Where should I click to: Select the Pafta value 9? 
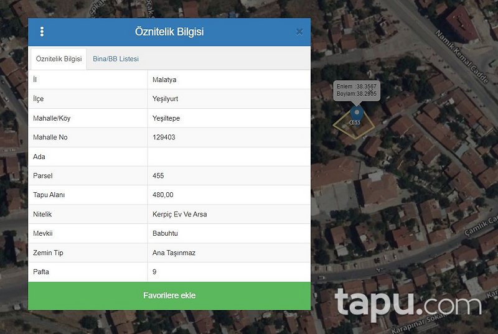(x=154, y=272)
